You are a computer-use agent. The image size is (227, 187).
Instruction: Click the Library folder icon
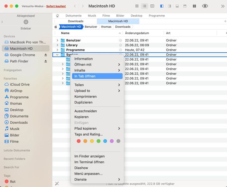click(x=63, y=45)
